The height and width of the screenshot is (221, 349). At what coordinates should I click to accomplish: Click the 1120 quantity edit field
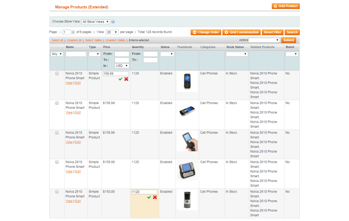click(145, 192)
